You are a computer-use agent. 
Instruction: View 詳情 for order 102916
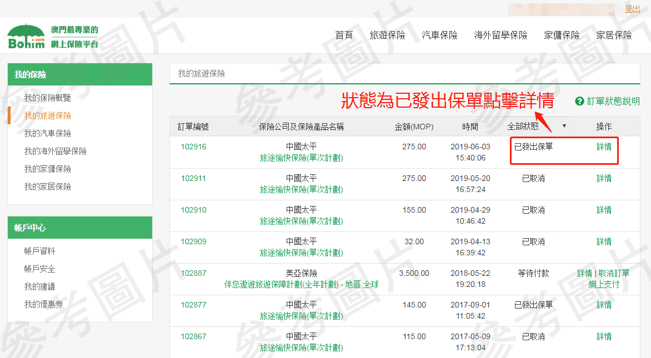click(604, 147)
